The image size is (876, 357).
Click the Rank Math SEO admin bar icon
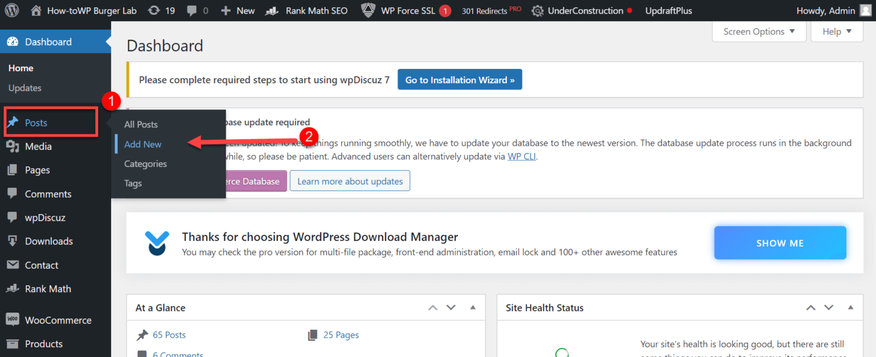[x=273, y=10]
